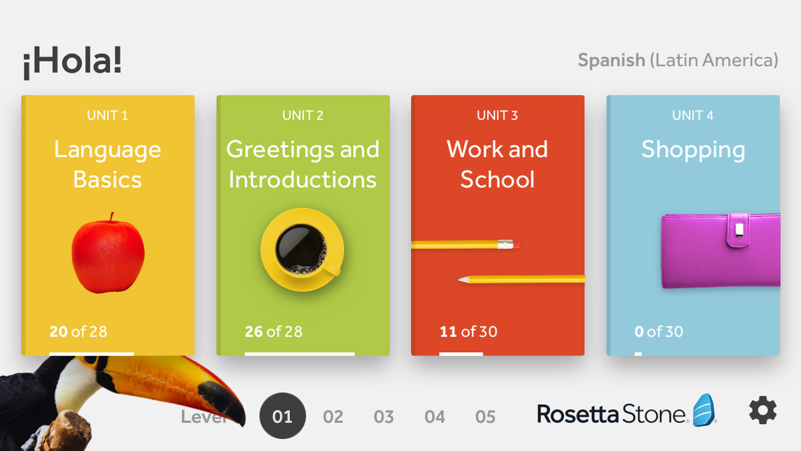Click the yellow pencil with eraser
The width and height of the screenshot is (801, 451).
point(465,244)
